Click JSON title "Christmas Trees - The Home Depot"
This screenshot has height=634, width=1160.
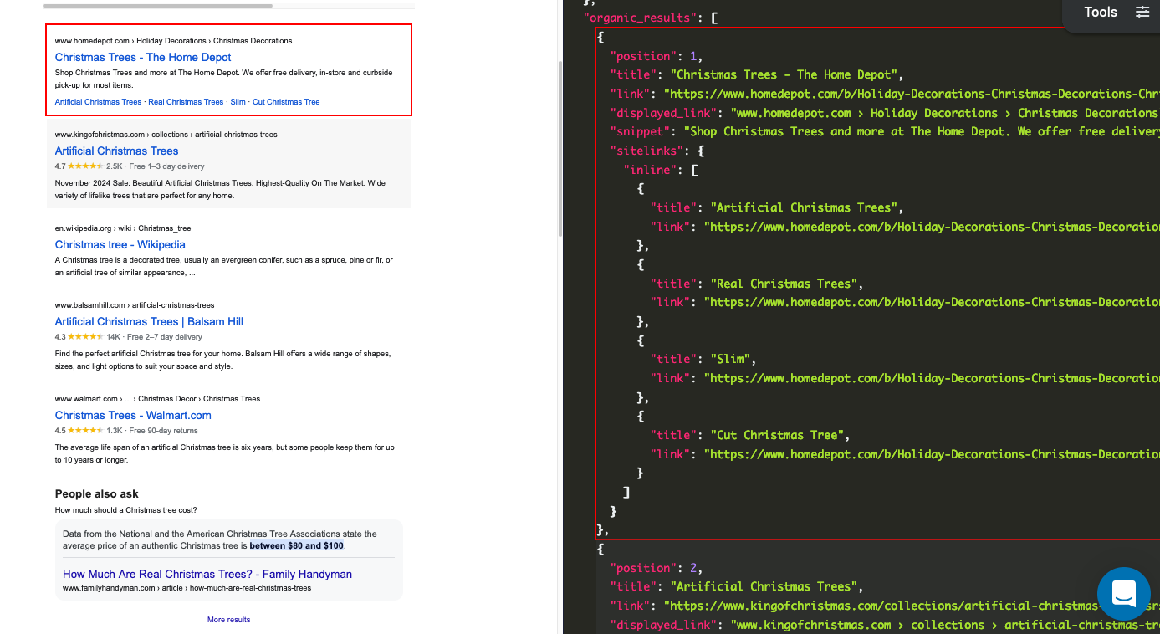(x=784, y=74)
